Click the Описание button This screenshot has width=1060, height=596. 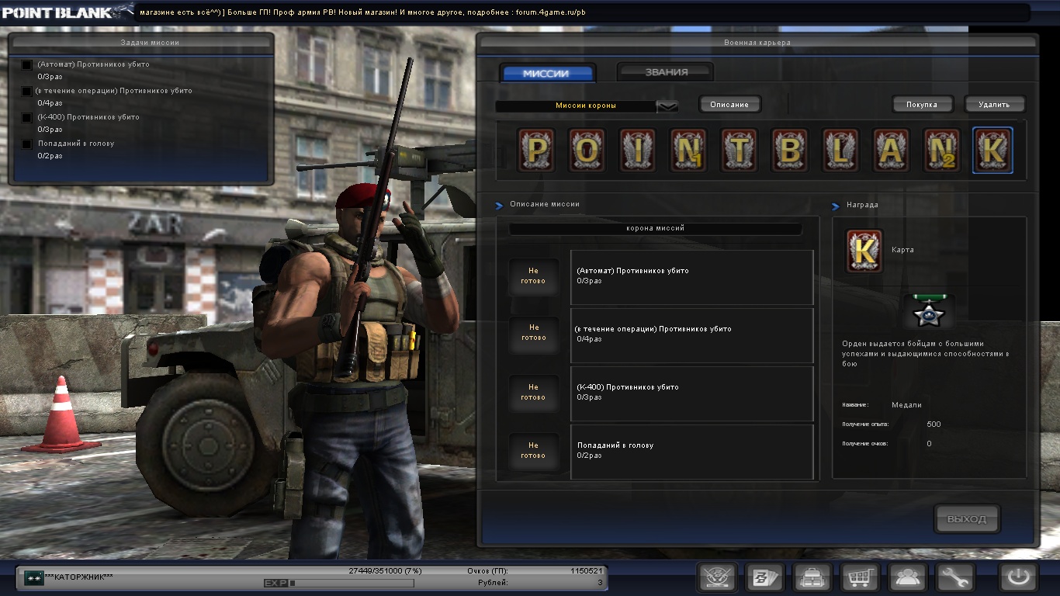coord(729,104)
